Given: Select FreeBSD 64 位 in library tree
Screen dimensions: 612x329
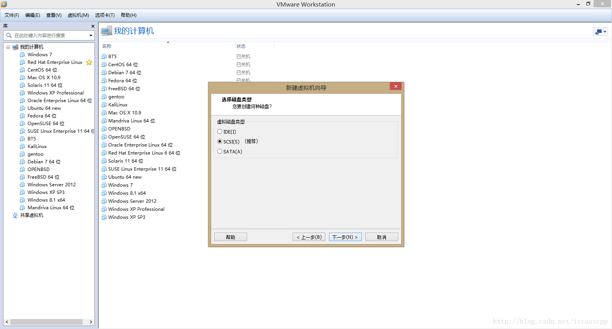Looking at the screenshot, I should (44, 177).
